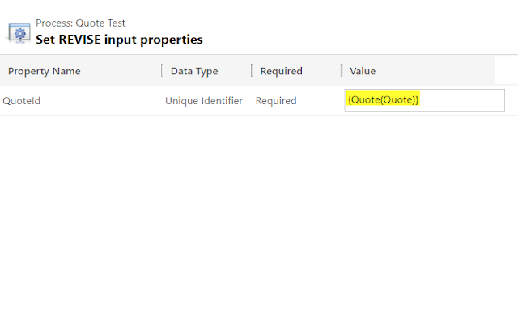Click the 'Required' cell in the QuoteId row
The image size is (518, 323).
coord(276,101)
